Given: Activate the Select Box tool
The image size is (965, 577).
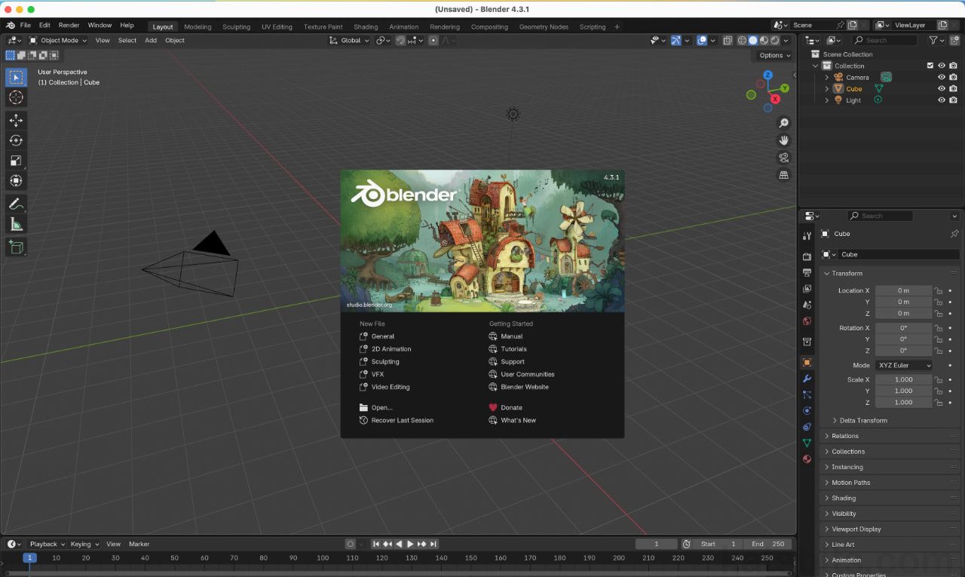Looking at the screenshot, I should coord(16,77).
